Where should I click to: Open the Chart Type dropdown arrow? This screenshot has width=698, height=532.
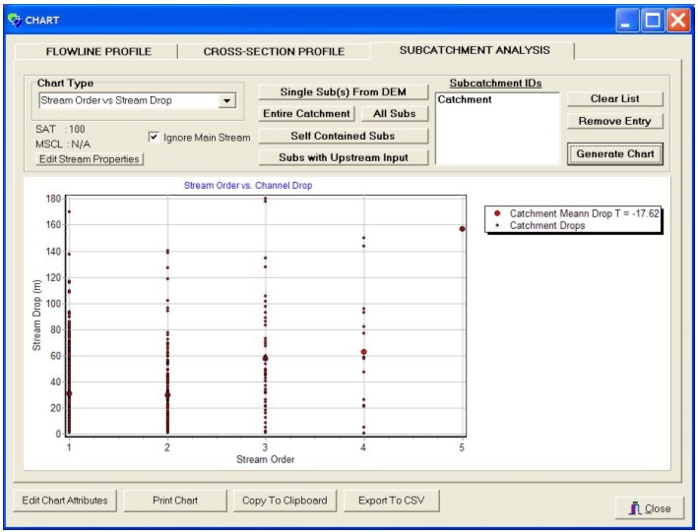click(x=227, y=100)
